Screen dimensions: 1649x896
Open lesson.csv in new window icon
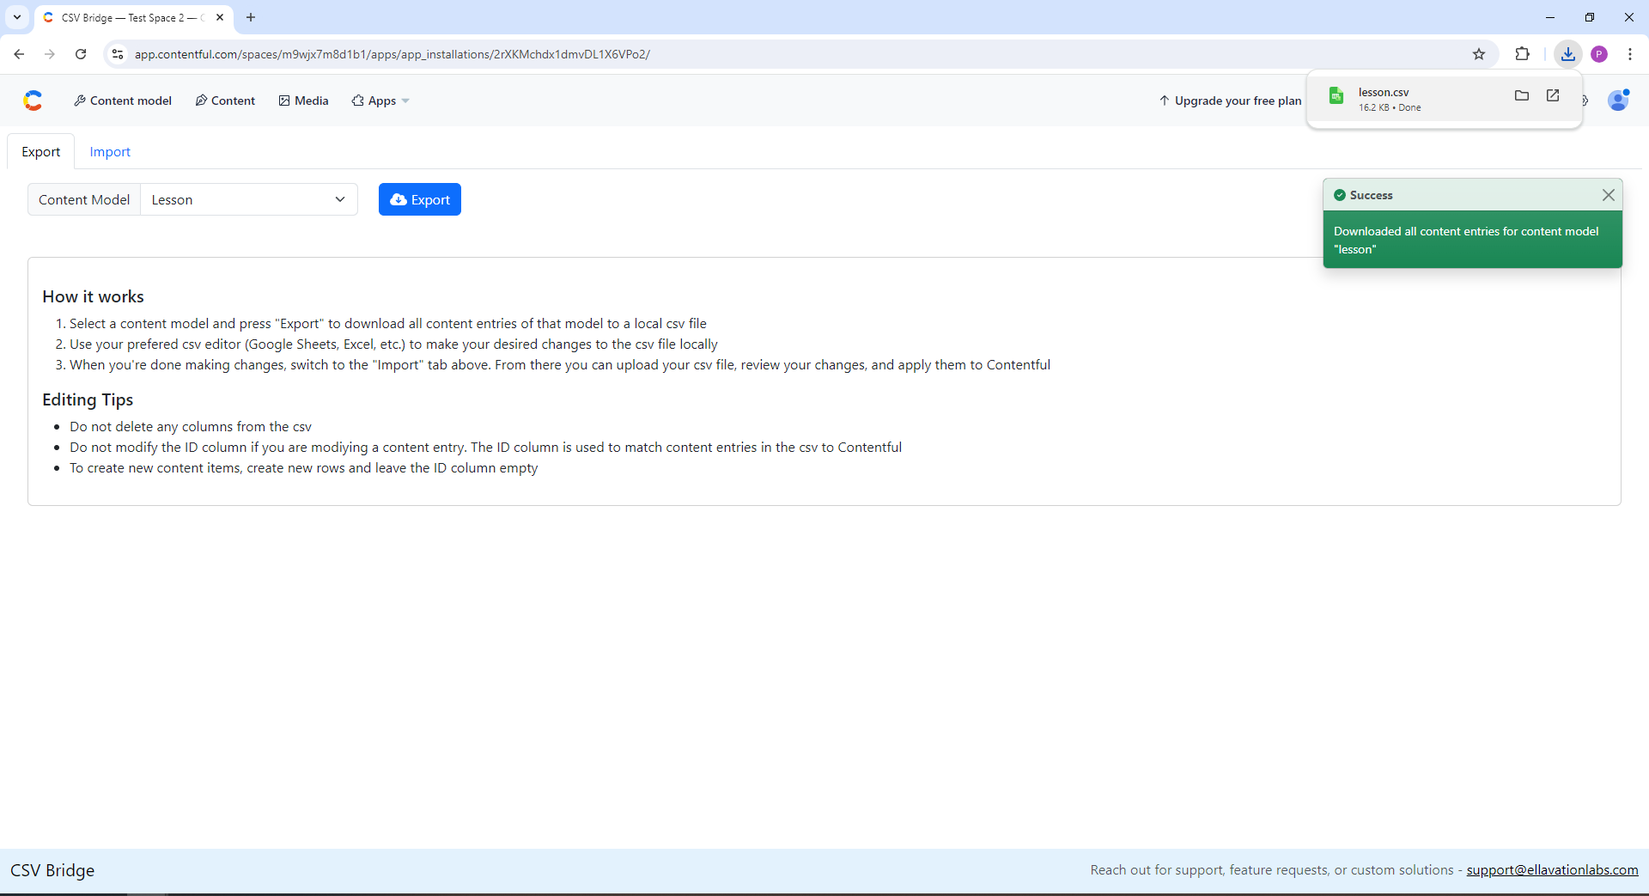[x=1553, y=95]
